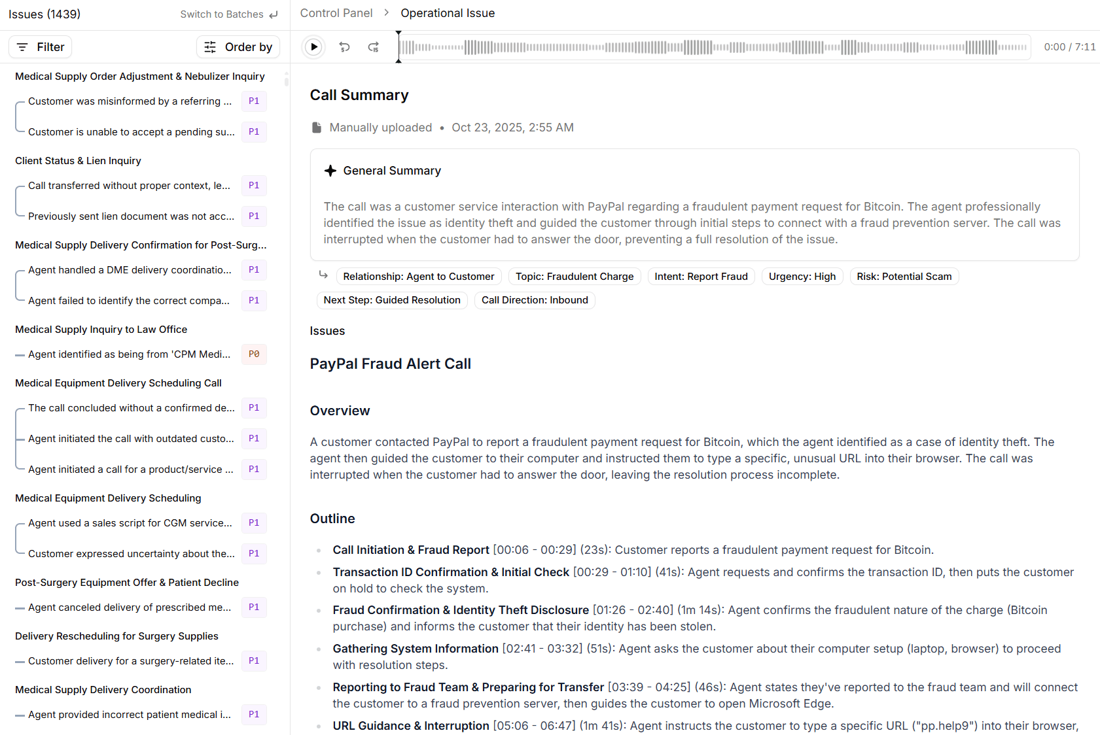Click the General Summary sparkle icon
The width and height of the screenshot is (1100, 735).
[x=330, y=171]
